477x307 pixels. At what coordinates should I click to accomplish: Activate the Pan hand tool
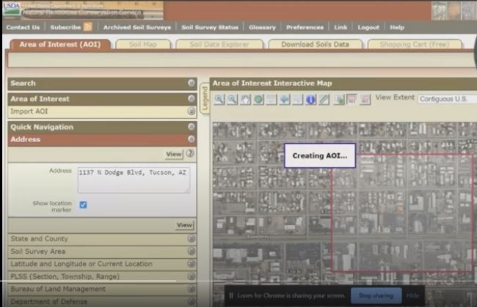245,100
